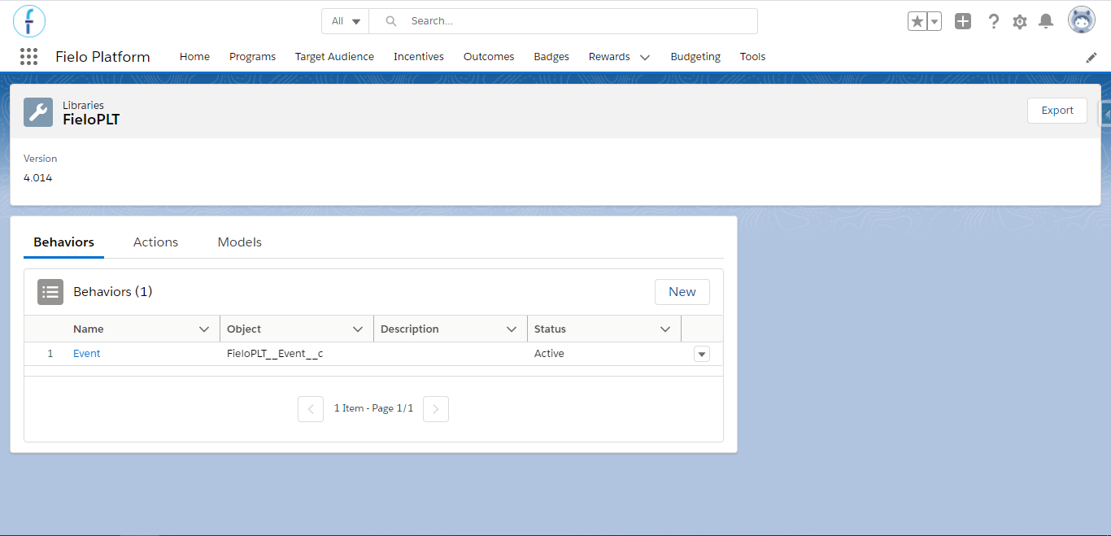The width and height of the screenshot is (1111, 536).
Task: Open the user profile avatar
Action: click(1082, 20)
